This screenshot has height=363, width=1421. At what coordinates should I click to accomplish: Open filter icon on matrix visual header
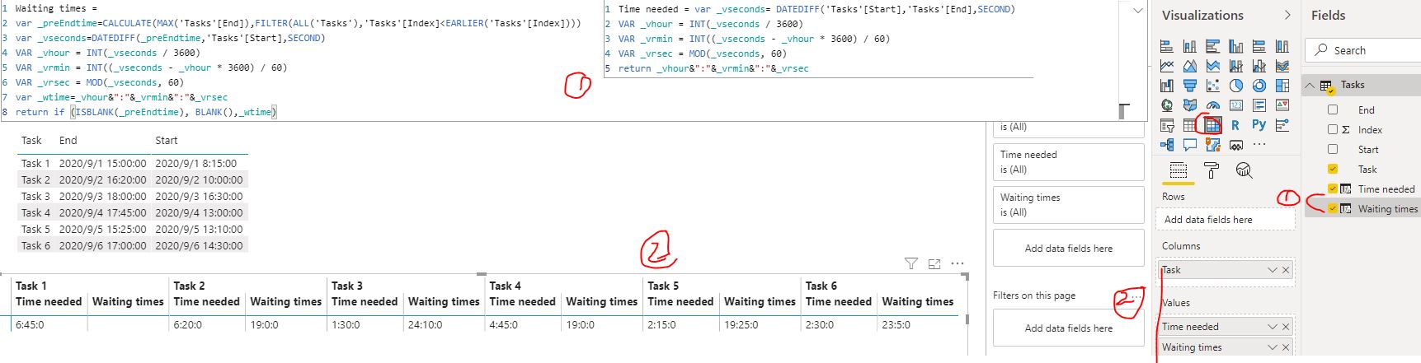[911, 263]
